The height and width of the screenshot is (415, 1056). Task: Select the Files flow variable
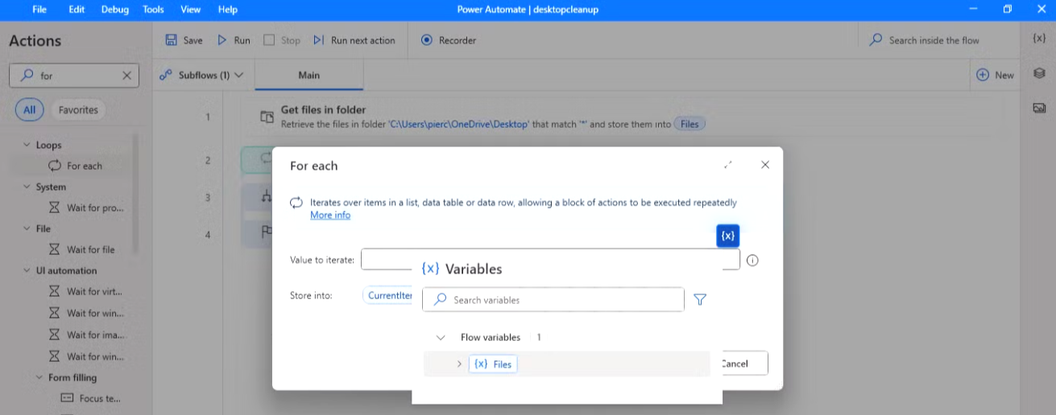coord(493,364)
